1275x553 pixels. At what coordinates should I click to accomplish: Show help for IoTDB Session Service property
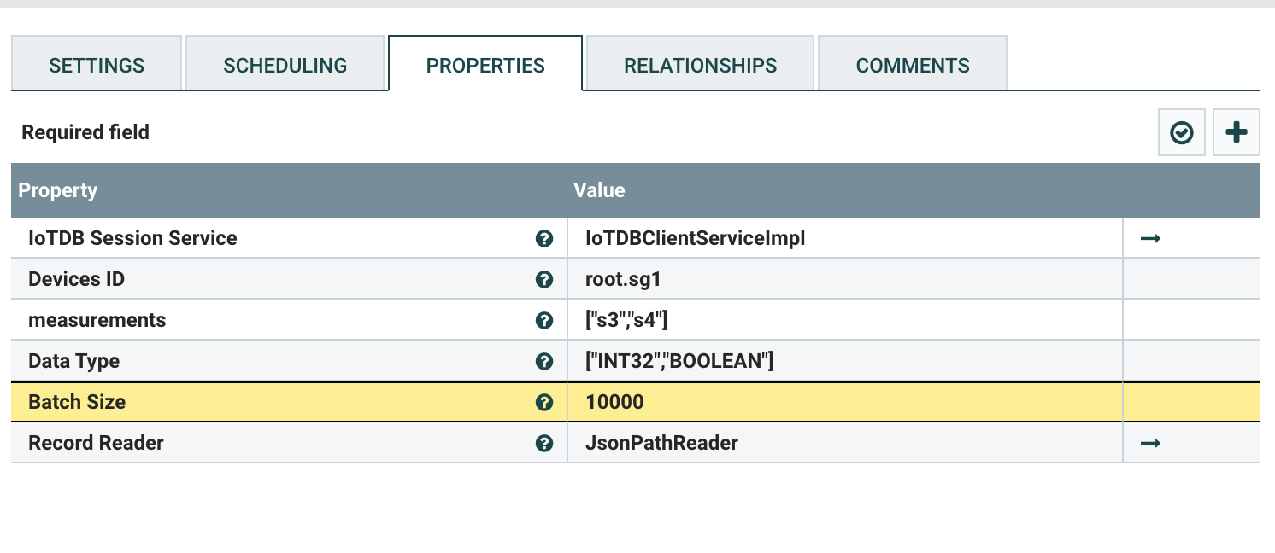click(x=543, y=239)
